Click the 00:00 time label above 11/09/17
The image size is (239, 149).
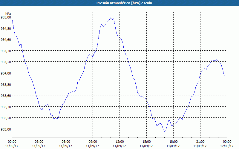(12, 142)
